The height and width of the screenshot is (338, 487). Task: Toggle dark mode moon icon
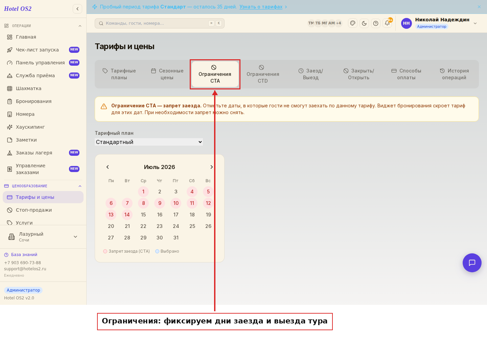364,23
